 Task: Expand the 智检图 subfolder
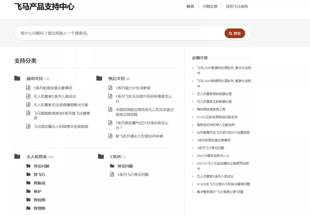pyautogui.click(x=39, y=200)
